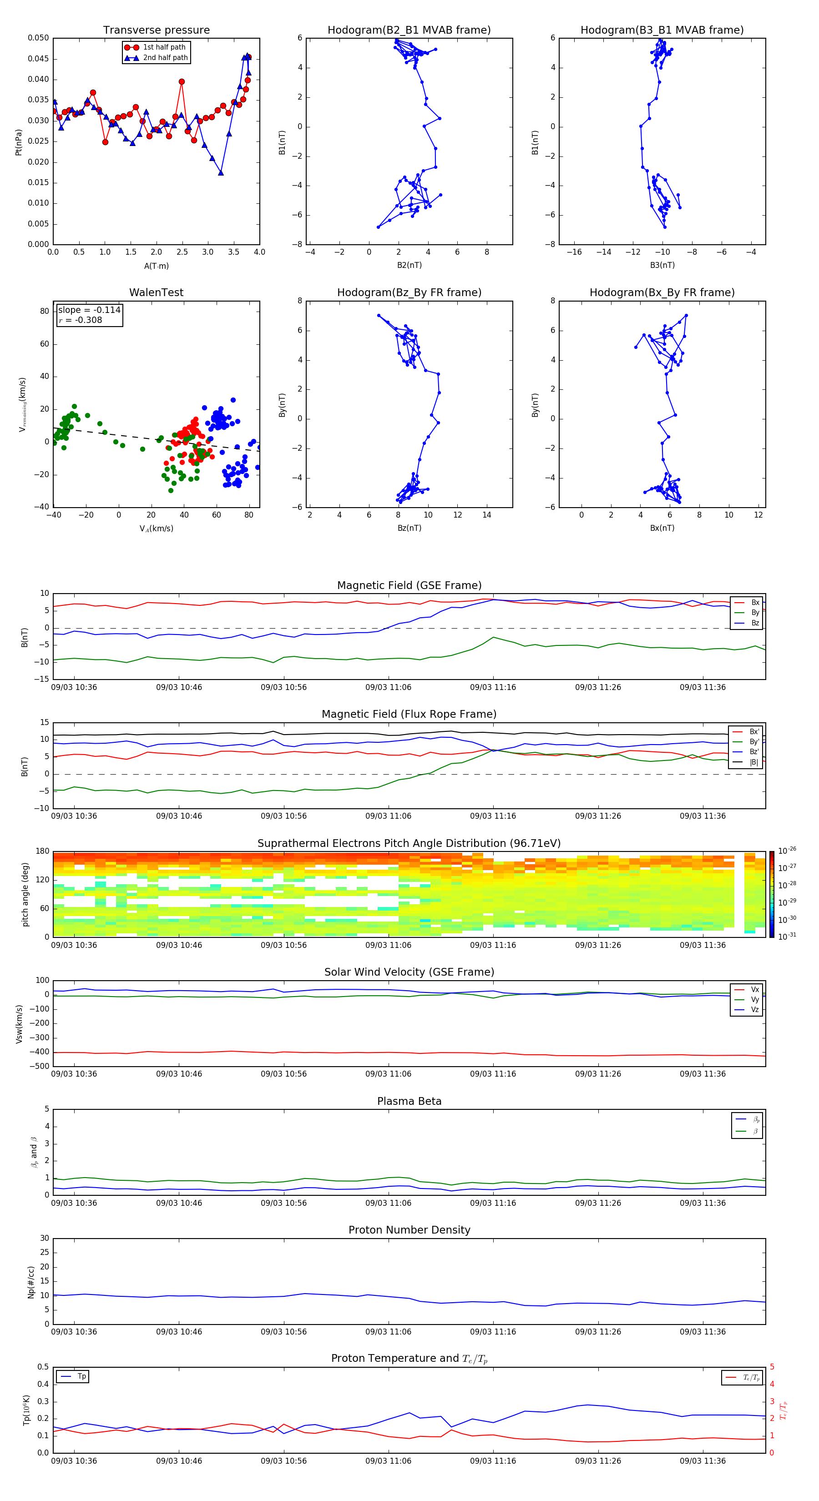Click the 'Pt(nPa)' y-axis label
Viewport: 819px width, 1501px height.
click(19, 141)
